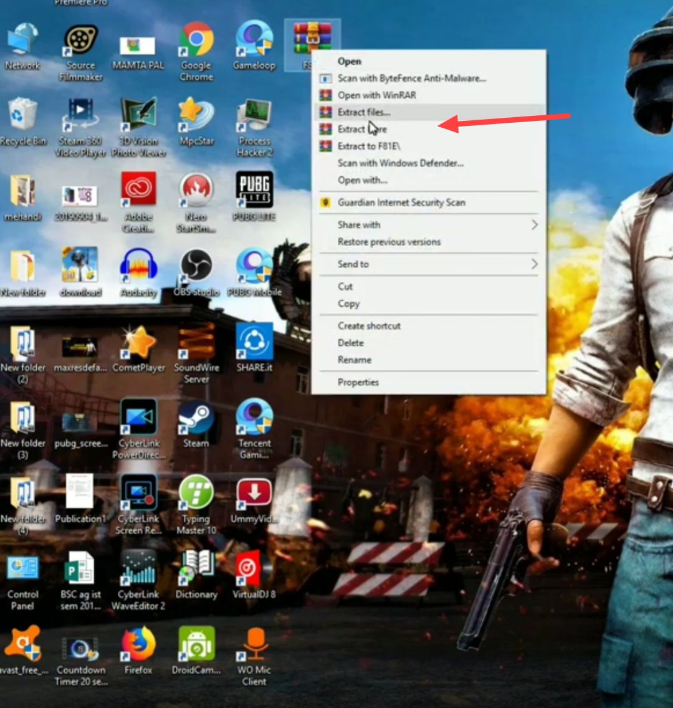Choose Rename in the context menu
673x708 pixels.
[x=428, y=360]
